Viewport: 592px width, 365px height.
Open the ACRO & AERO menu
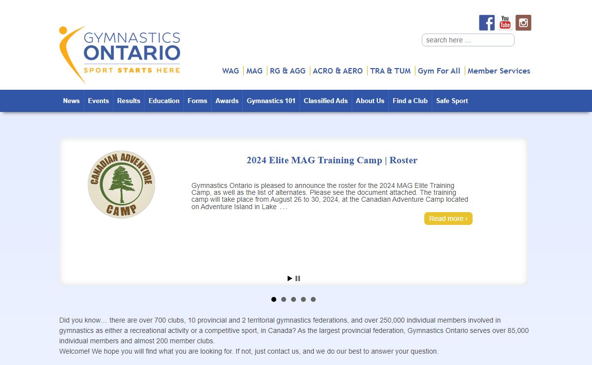[x=338, y=71]
